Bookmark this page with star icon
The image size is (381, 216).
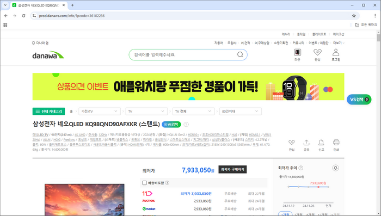click(x=354, y=16)
